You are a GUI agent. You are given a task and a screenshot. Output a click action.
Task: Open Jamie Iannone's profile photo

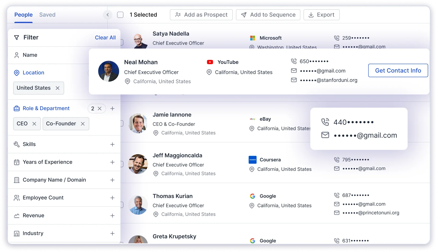[x=138, y=123]
